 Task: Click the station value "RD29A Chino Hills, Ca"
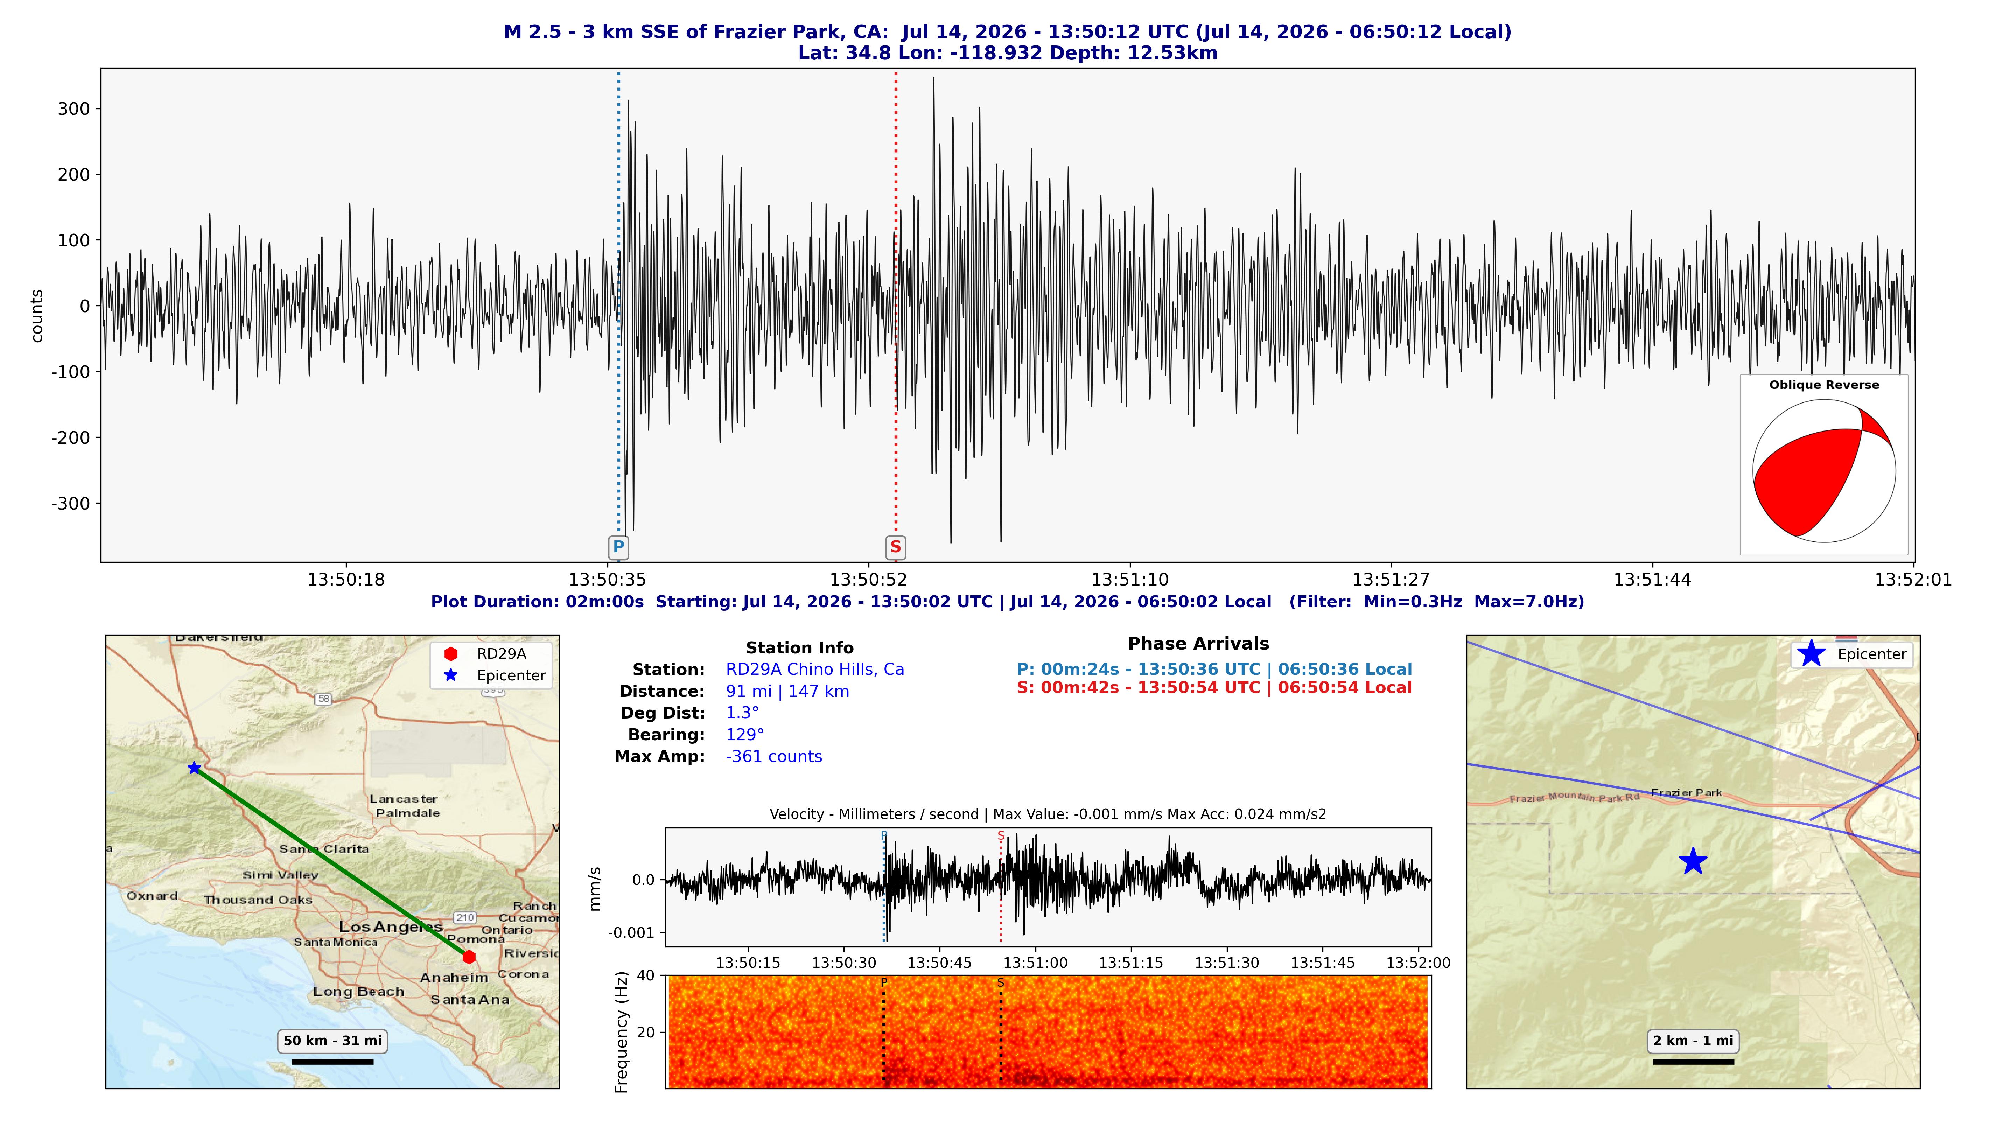[x=815, y=670]
